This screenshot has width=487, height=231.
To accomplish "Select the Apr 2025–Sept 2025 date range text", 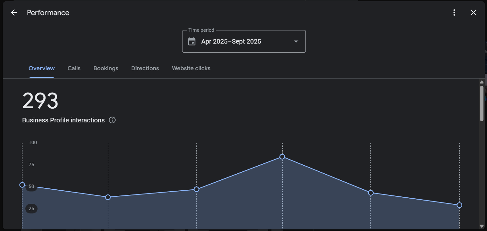I will [x=231, y=41].
